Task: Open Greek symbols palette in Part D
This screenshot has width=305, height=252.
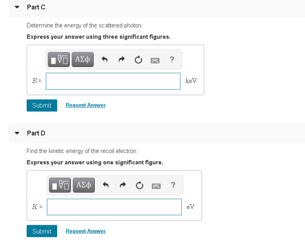Action: (x=84, y=185)
